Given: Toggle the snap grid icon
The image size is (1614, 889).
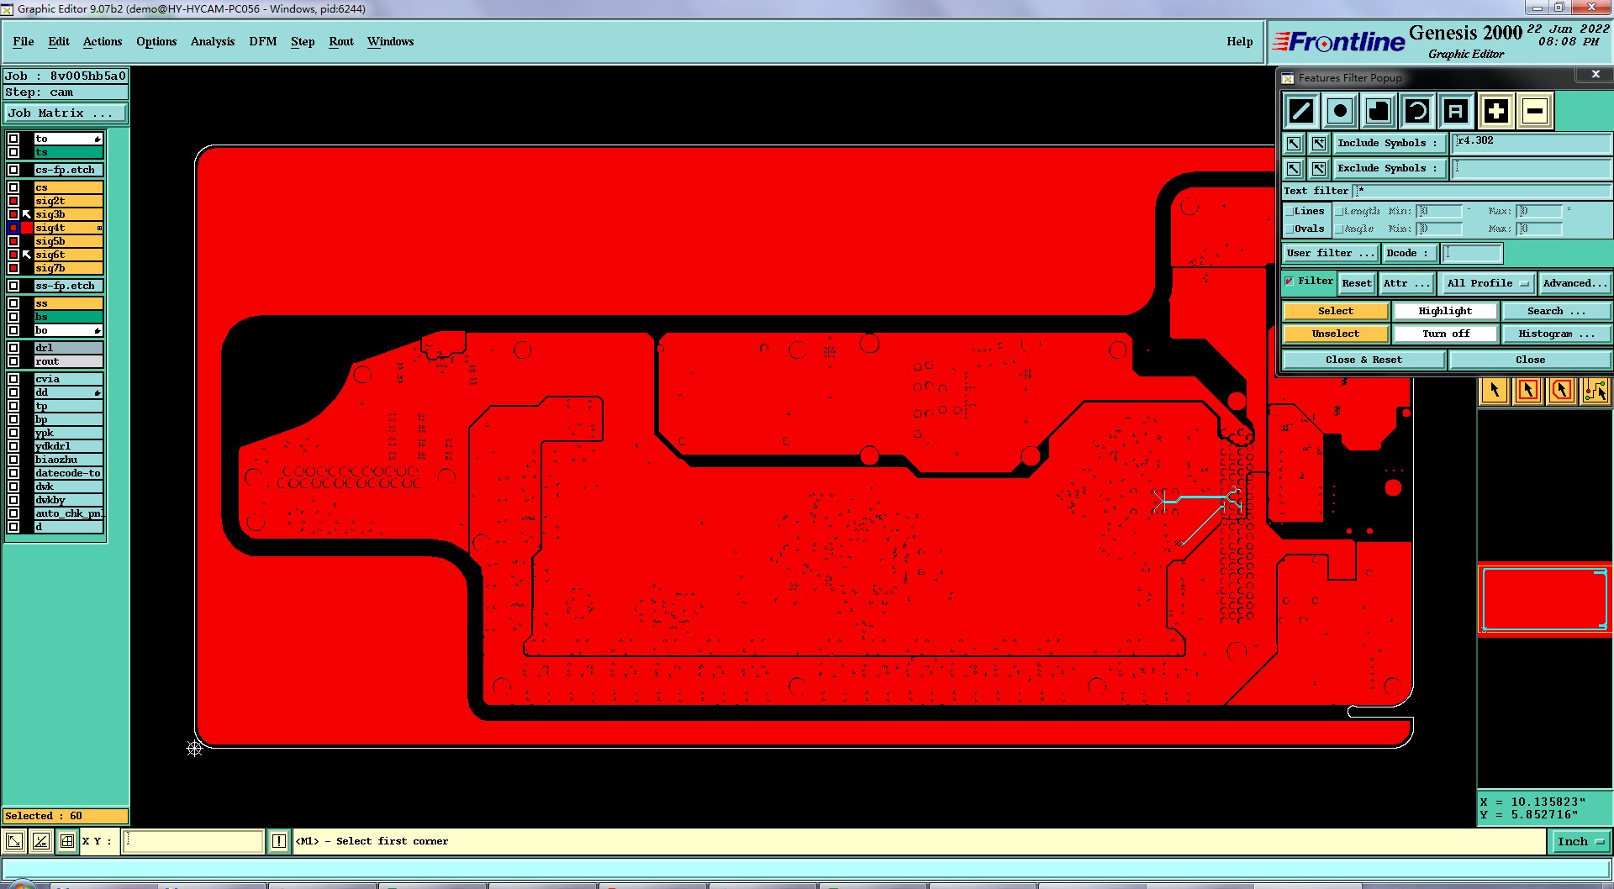Looking at the screenshot, I should tap(66, 841).
